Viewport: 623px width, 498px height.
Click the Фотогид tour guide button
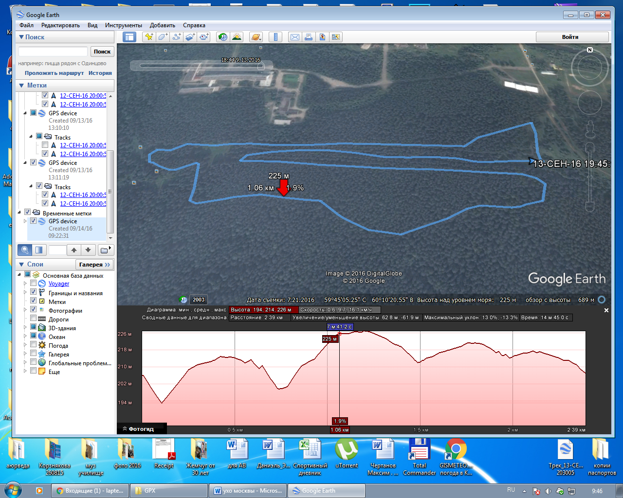point(142,429)
